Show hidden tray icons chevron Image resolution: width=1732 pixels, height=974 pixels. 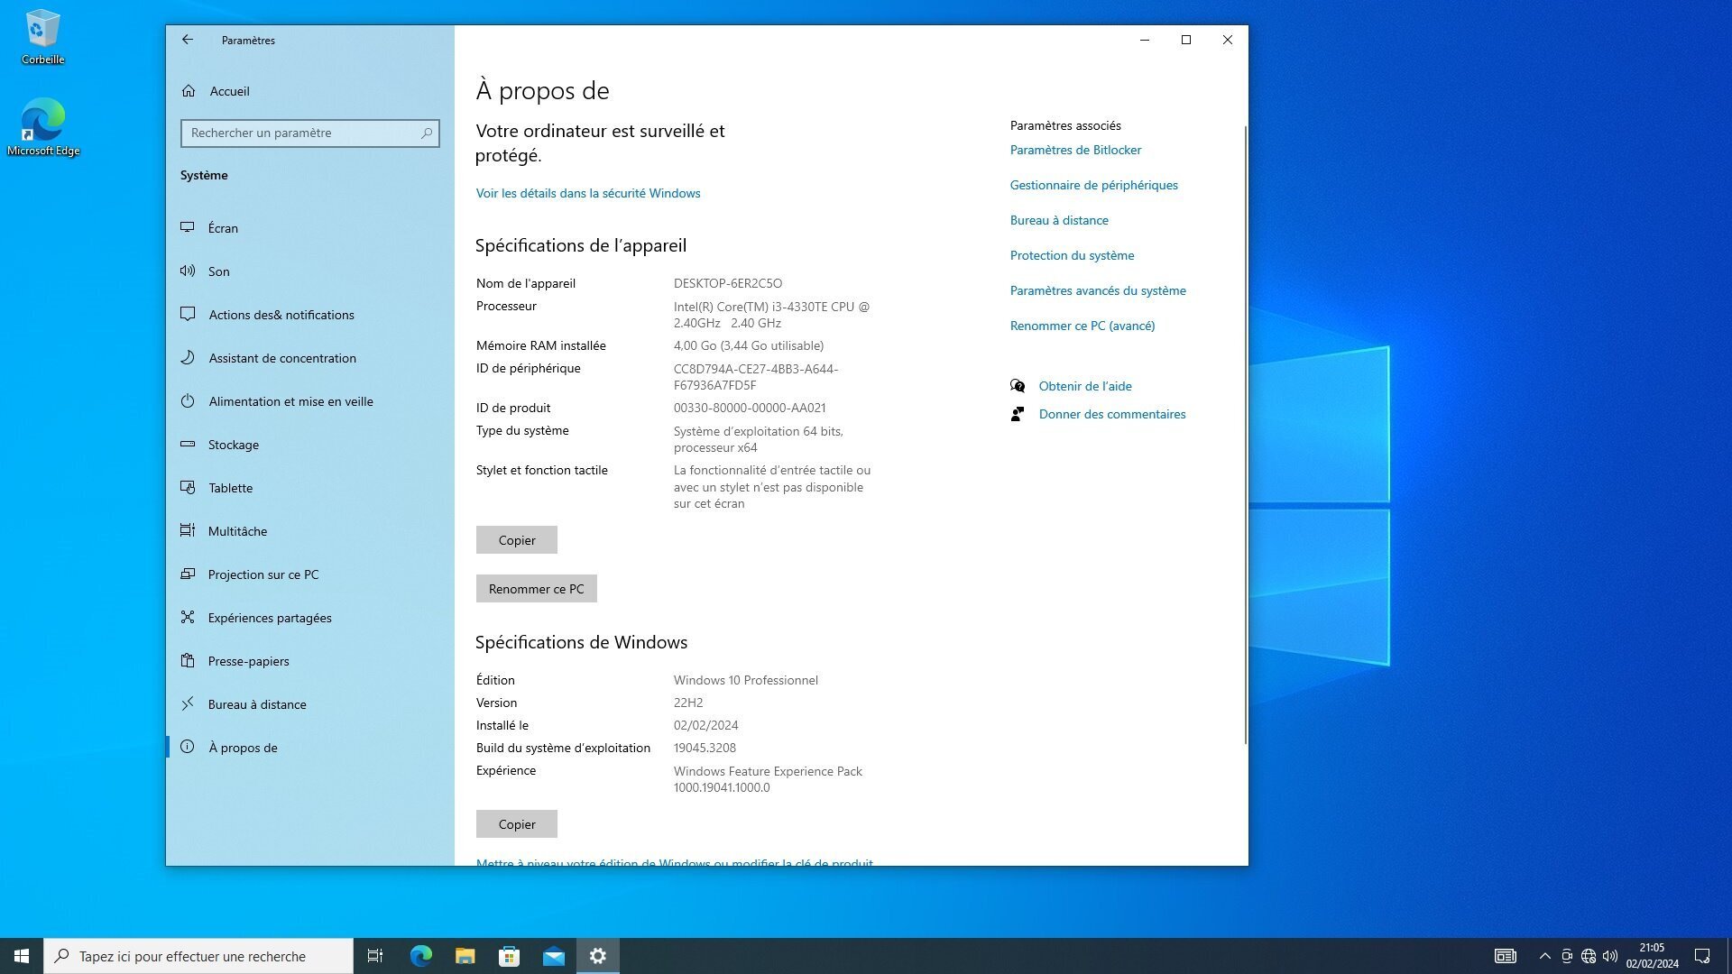(1544, 956)
